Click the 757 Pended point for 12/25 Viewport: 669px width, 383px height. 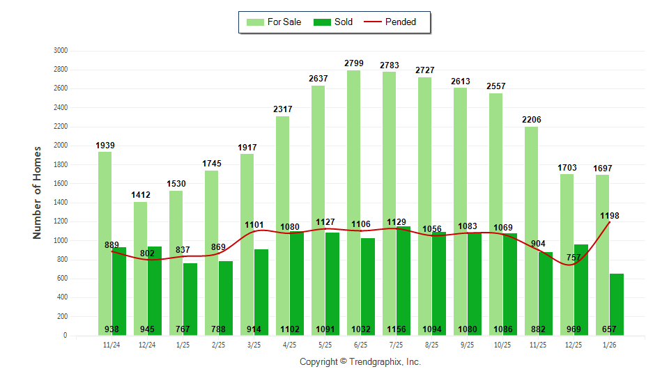pyautogui.click(x=574, y=265)
